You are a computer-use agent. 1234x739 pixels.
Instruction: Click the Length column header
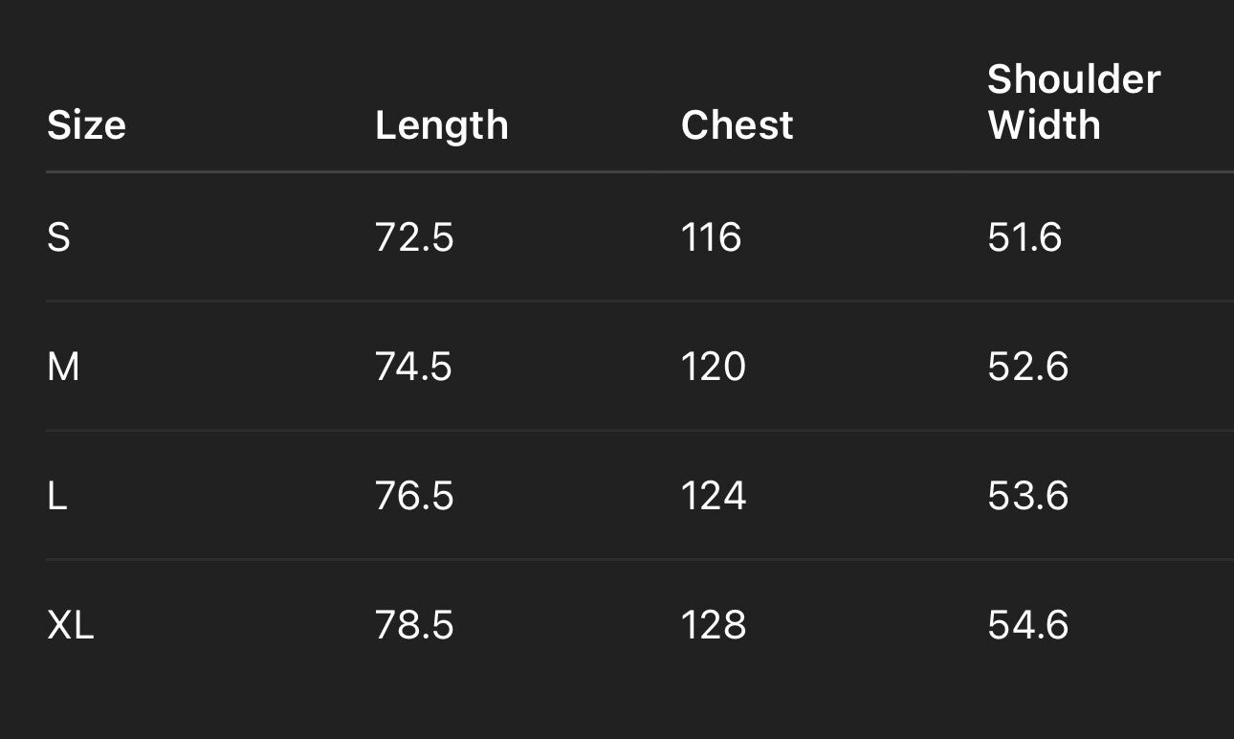441,125
